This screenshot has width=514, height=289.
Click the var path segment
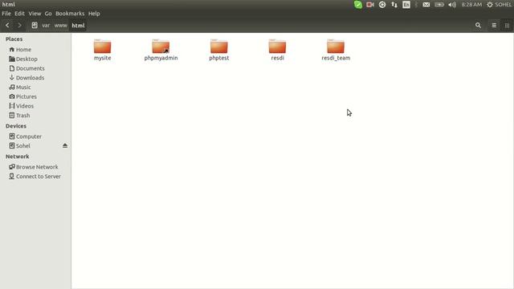click(x=46, y=25)
